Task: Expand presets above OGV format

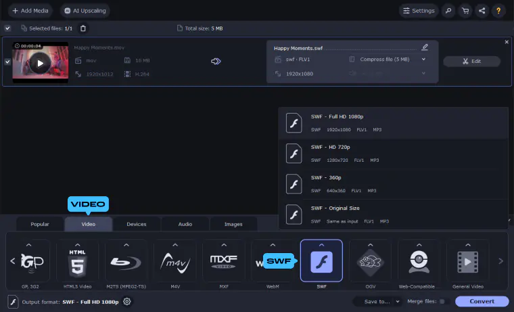Action: pos(371,245)
